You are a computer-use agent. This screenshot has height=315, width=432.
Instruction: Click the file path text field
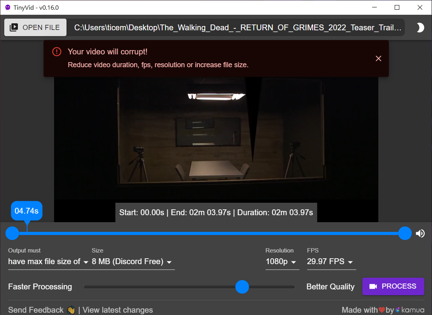[x=237, y=28]
